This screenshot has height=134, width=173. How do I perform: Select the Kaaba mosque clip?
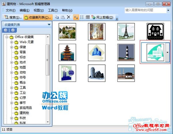click(126, 73)
